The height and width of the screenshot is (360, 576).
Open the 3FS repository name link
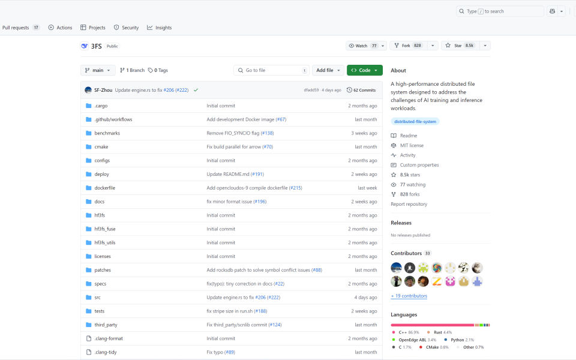[x=96, y=46]
